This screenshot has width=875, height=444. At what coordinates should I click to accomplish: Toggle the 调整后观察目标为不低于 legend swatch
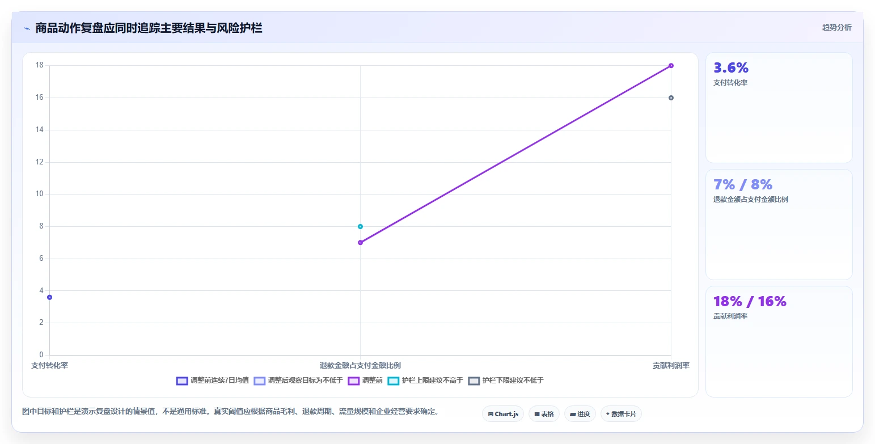[x=259, y=380]
